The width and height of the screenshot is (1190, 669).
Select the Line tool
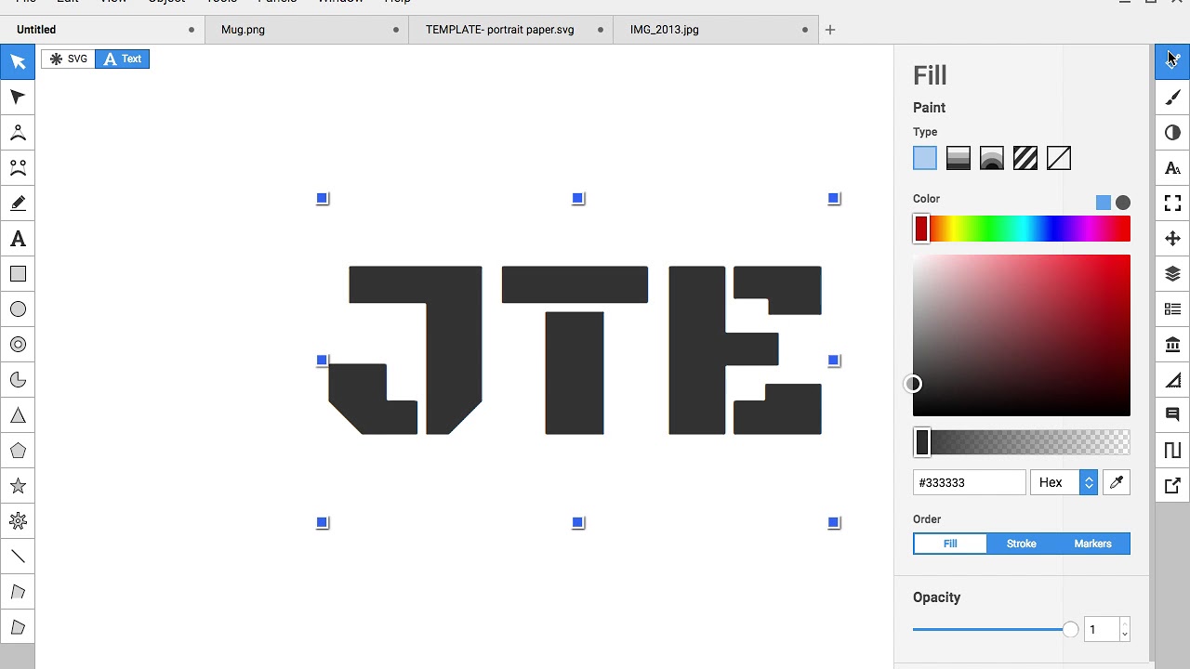click(18, 557)
